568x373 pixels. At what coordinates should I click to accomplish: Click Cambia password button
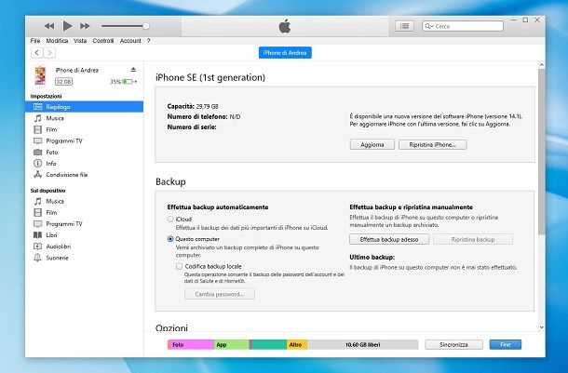[220, 294]
